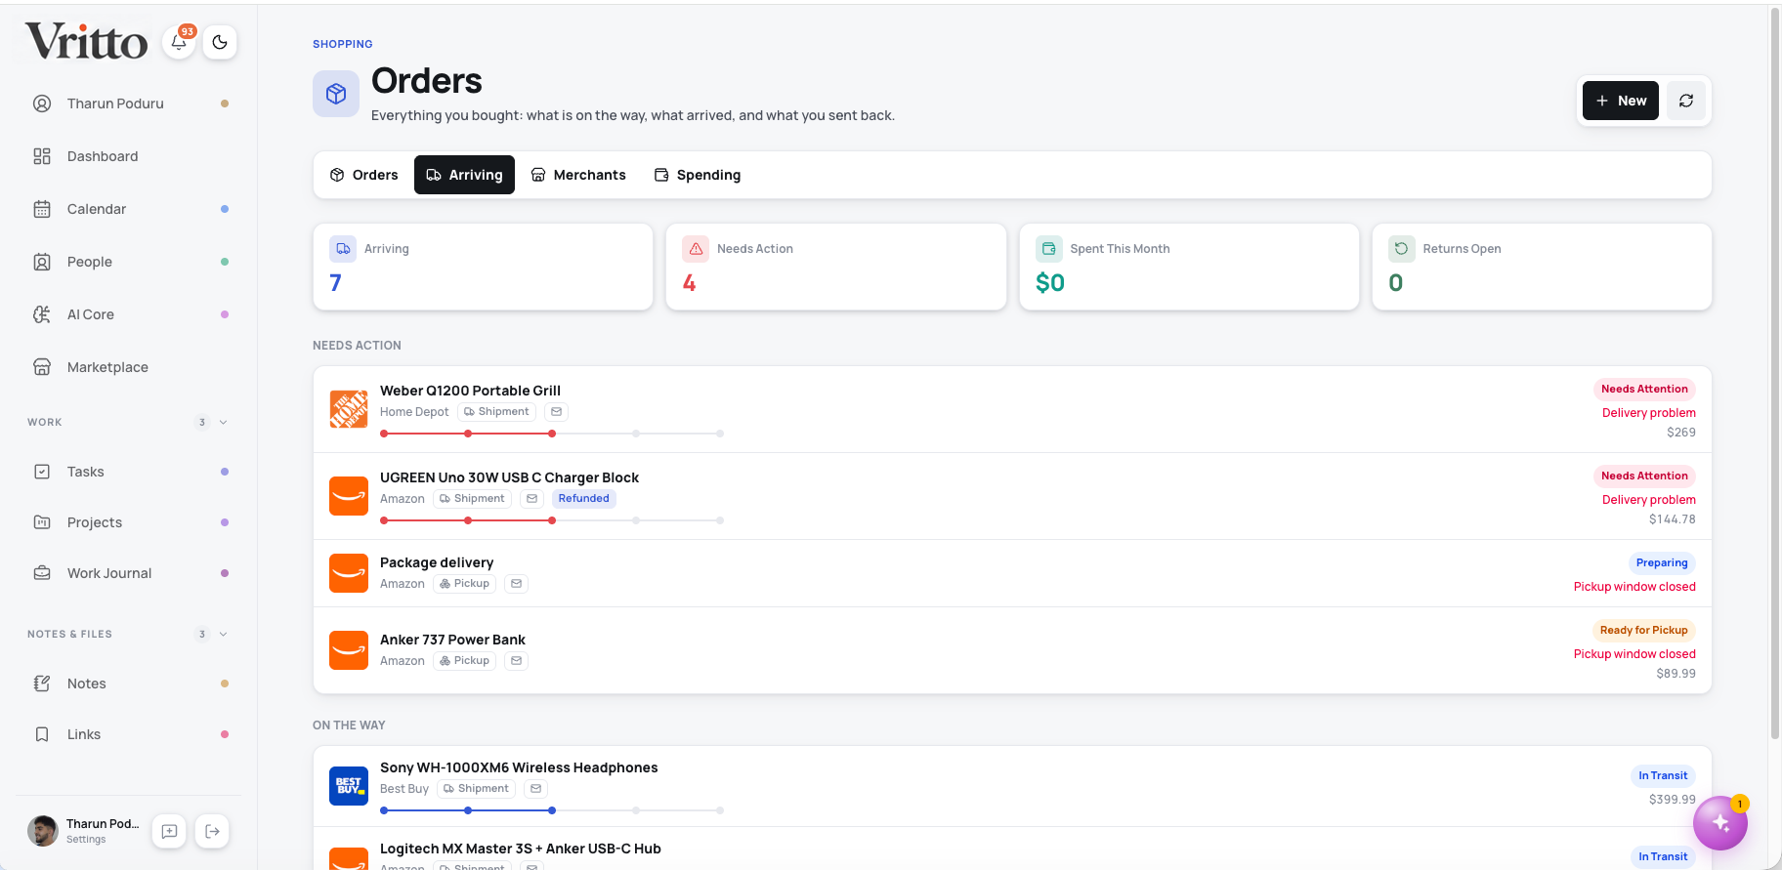Click the Refunded badge on UGREEN row
Viewport: 1782px width, 870px height.
pos(583,499)
